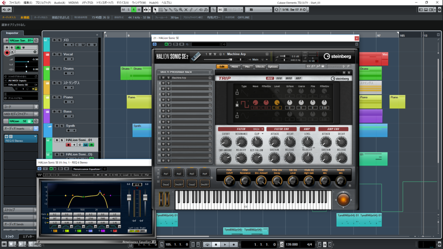Select the Object Selection arrow tool
This screenshot has width=443, height=249.
155,10
